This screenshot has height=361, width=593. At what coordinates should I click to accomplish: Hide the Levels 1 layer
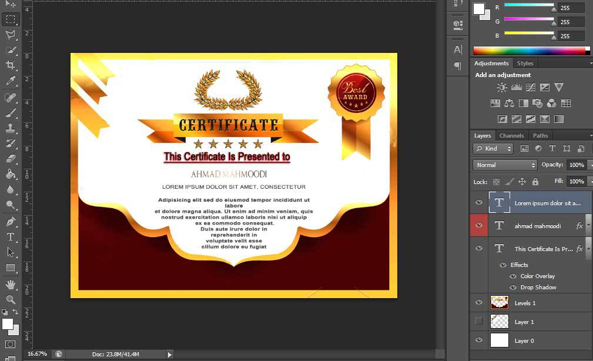click(x=479, y=303)
